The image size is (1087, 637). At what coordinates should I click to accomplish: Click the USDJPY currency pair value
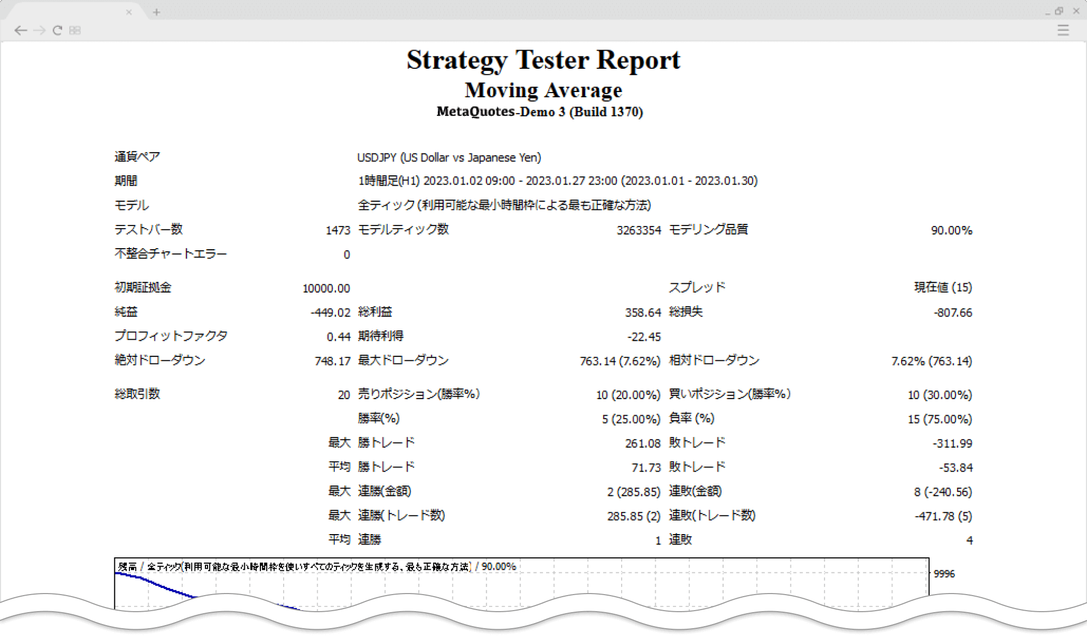(x=449, y=157)
